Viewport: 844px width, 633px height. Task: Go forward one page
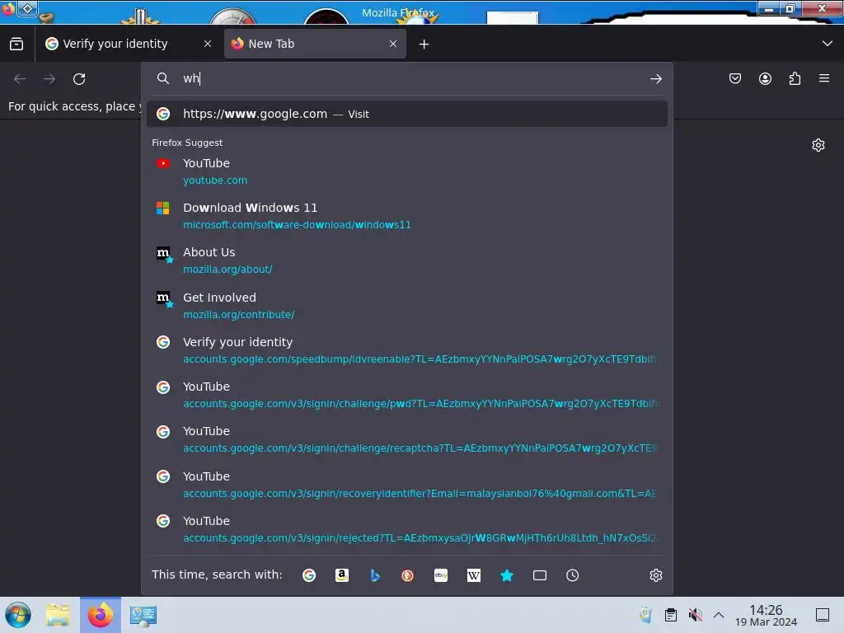(x=49, y=79)
